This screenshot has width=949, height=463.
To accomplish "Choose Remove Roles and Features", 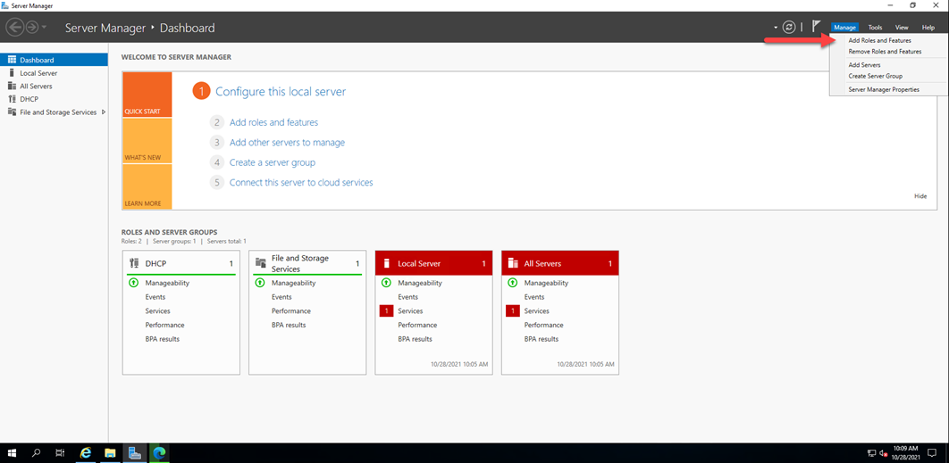I will click(x=885, y=52).
